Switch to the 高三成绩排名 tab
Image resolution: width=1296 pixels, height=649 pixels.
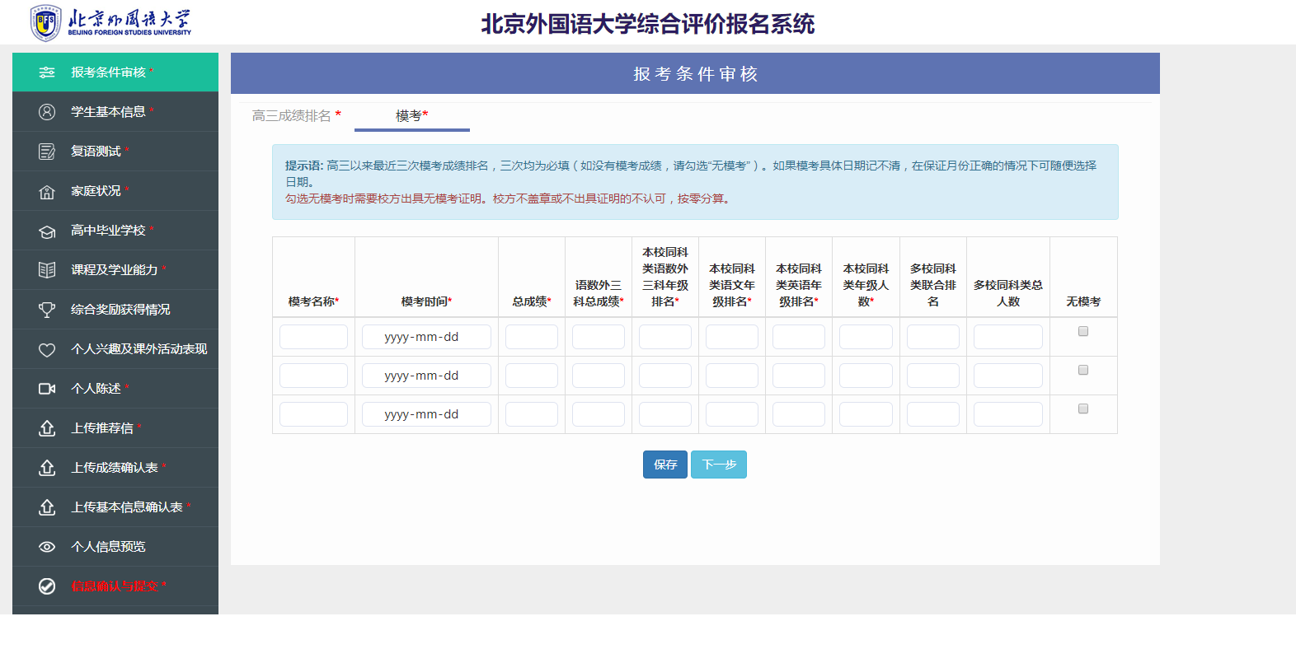pos(297,115)
